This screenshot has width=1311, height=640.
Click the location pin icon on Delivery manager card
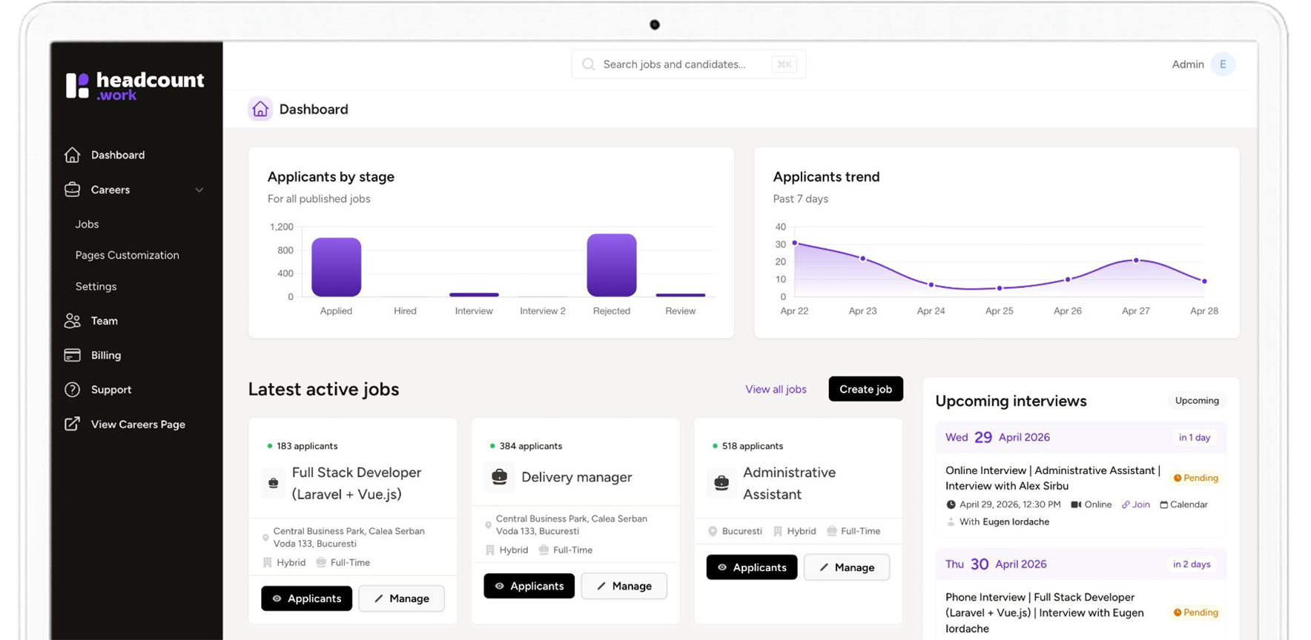488,525
